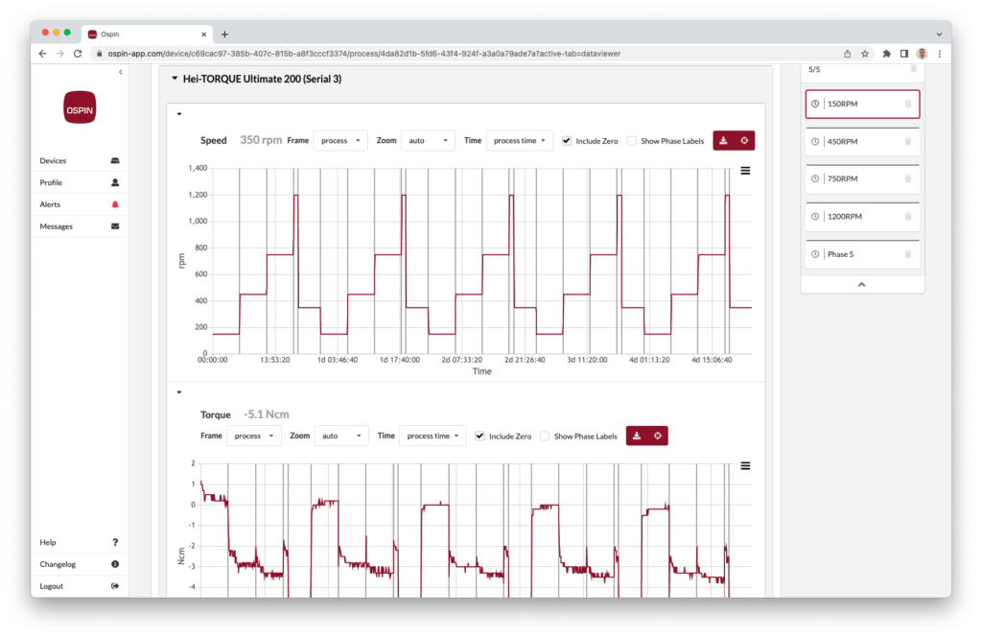
Task: Go back in browser history
Action: [42, 54]
